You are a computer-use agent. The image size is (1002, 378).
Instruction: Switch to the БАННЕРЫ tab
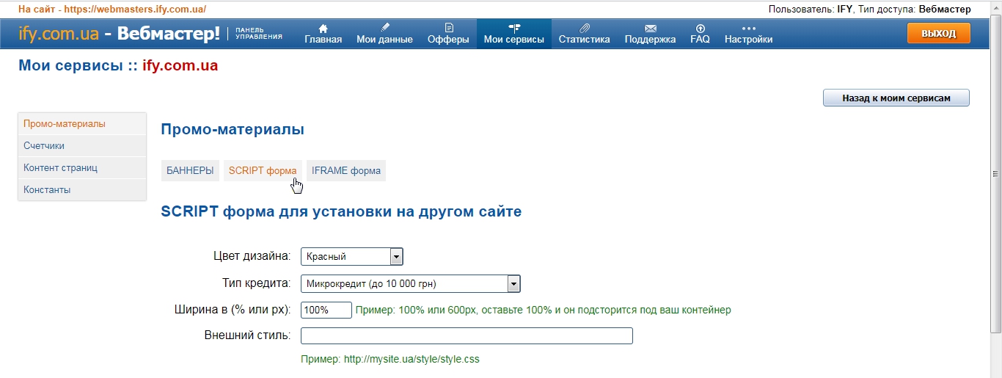pyautogui.click(x=190, y=171)
